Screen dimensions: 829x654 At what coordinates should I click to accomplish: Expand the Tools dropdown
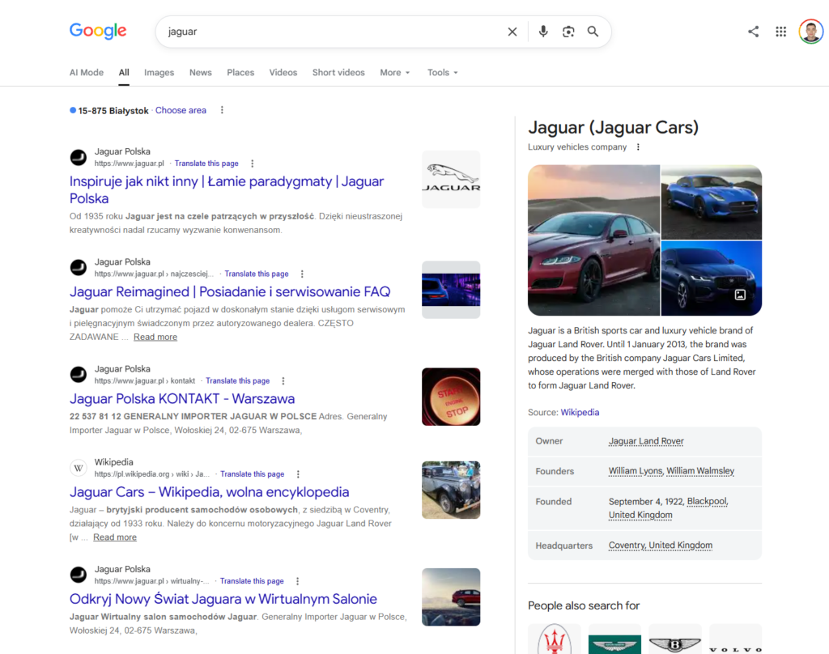click(443, 72)
